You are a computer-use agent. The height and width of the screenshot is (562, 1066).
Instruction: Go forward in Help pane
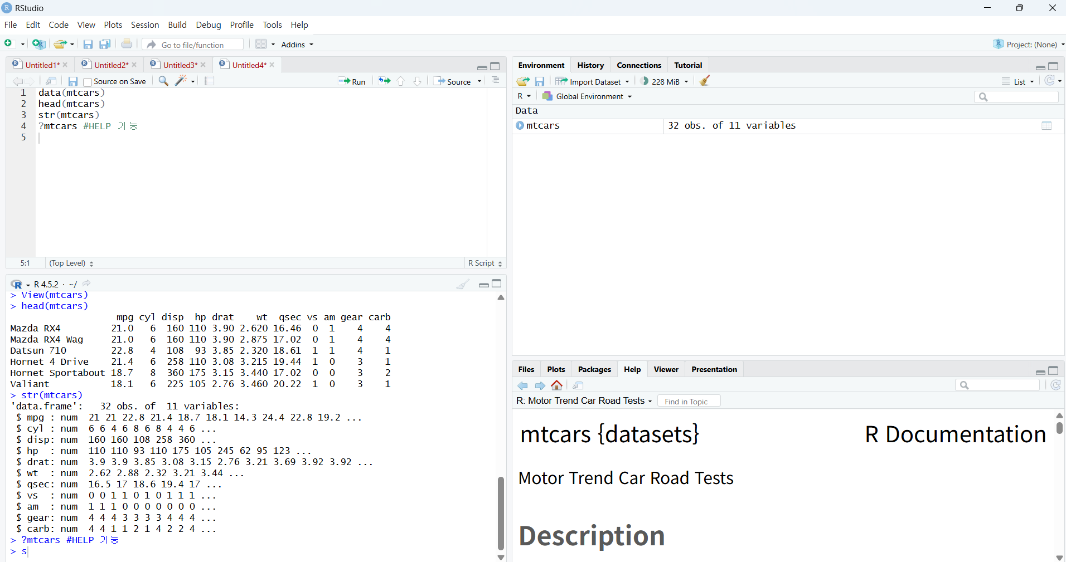pos(540,385)
